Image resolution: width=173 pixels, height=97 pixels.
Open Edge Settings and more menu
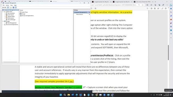click(x=167, y=5)
